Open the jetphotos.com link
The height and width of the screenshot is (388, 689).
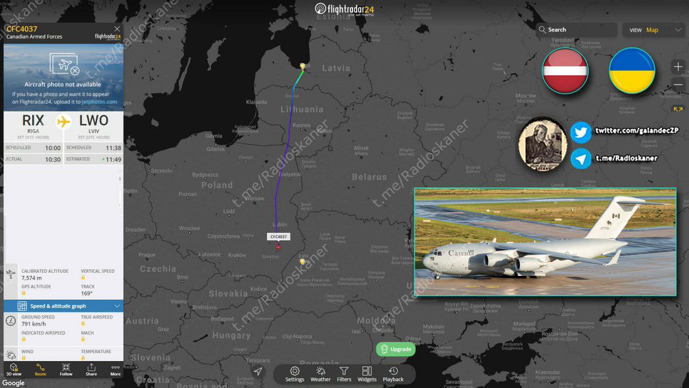[99, 102]
